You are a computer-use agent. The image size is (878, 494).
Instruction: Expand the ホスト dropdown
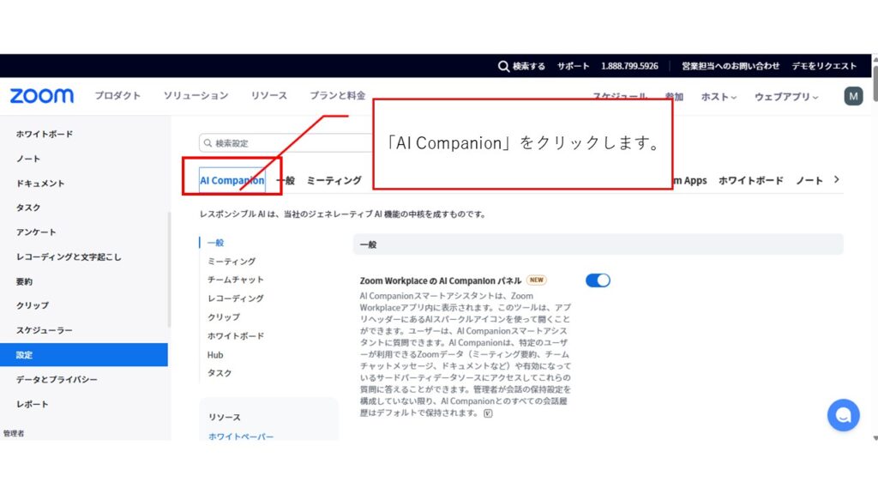point(719,97)
